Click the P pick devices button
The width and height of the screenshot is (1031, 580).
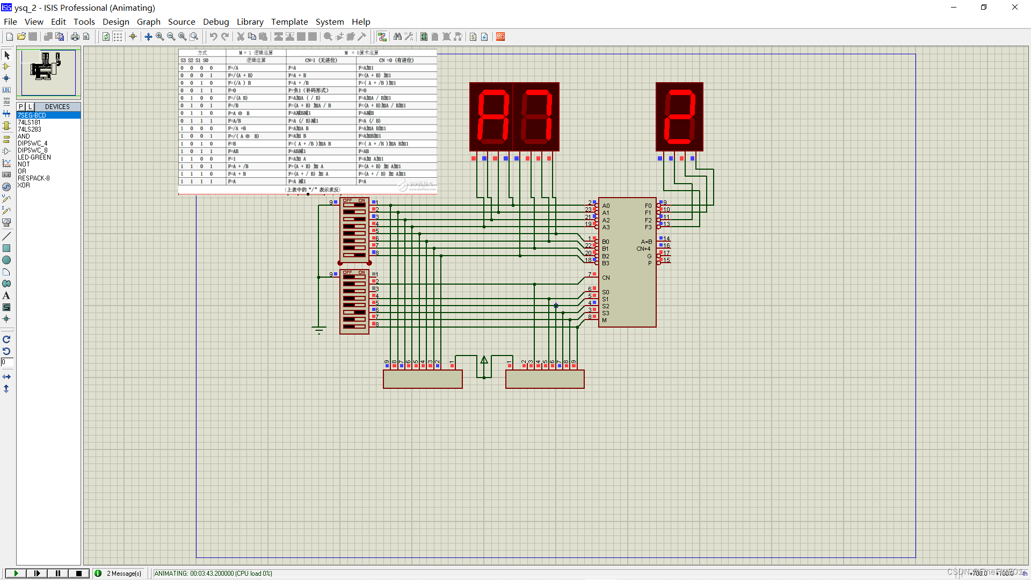pos(21,106)
